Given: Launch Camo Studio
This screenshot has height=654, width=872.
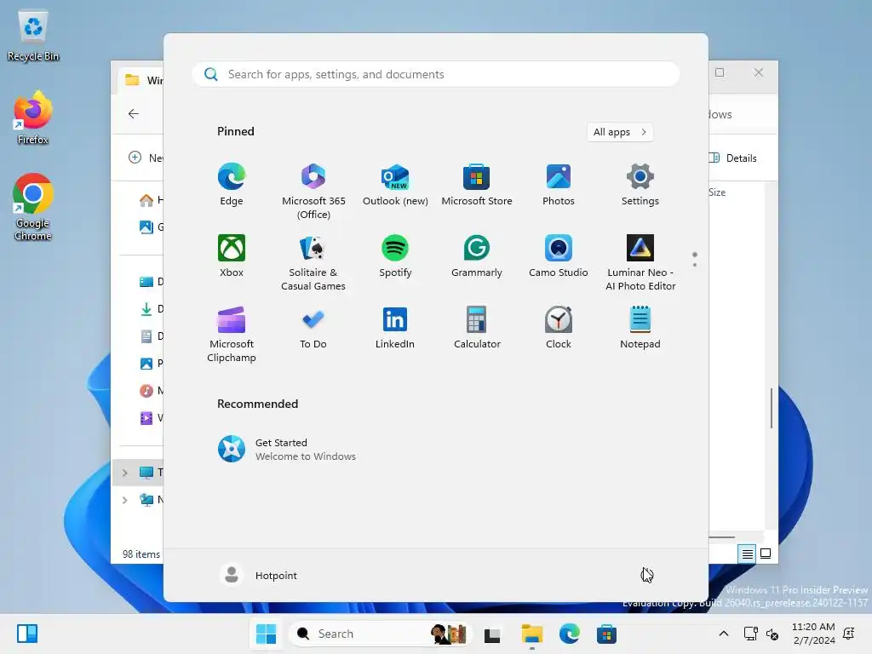Looking at the screenshot, I should tap(559, 256).
